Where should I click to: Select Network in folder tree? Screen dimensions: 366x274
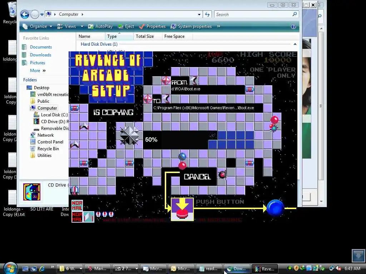pos(42,135)
